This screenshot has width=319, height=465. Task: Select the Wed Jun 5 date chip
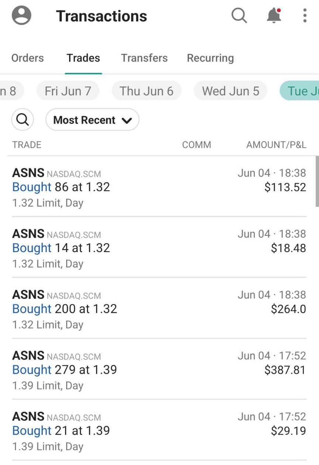(231, 91)
